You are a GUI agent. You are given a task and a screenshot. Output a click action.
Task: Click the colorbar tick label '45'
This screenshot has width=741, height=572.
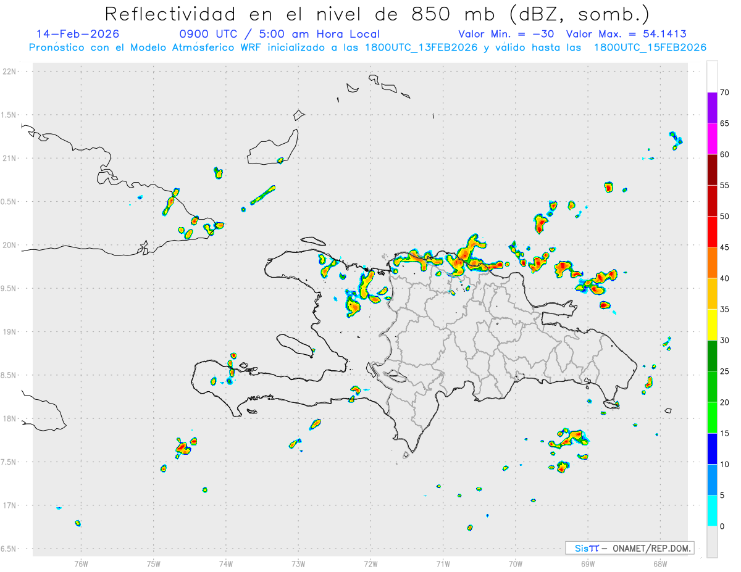(x=725, y=247)
